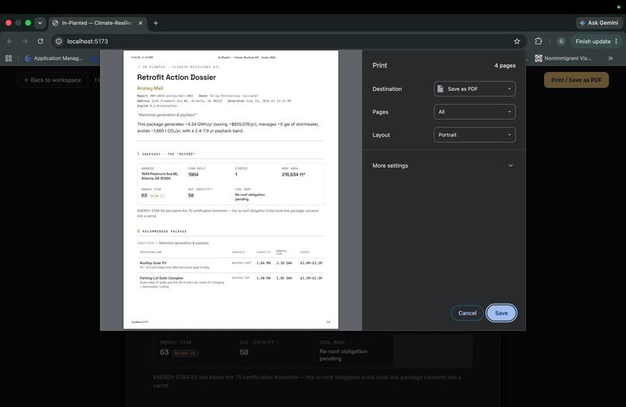Click 'Ansley Mall' title in preview

click(150, 89)
